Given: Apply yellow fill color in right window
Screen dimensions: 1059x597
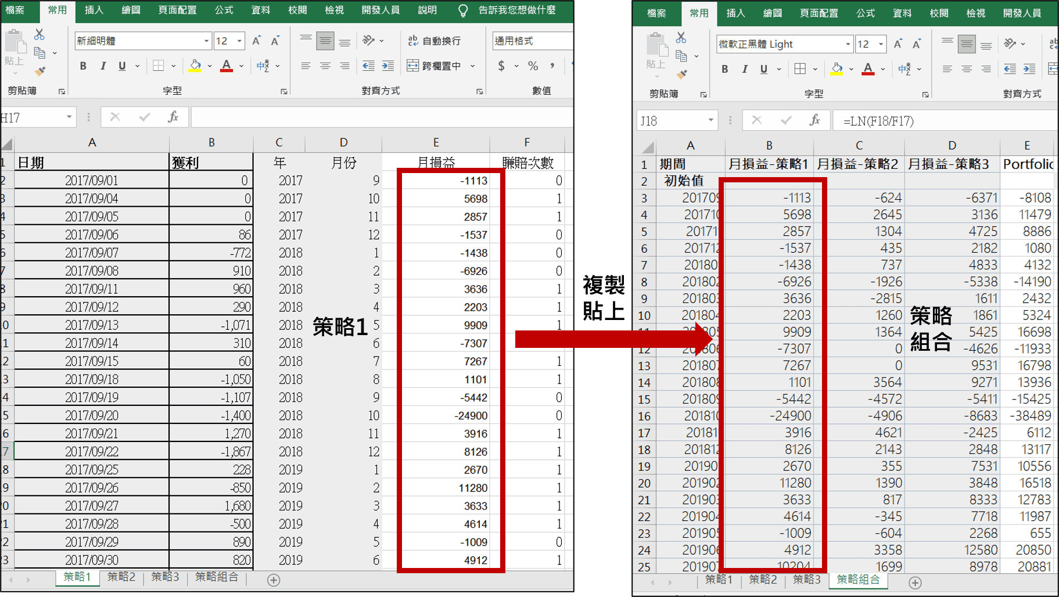Looking at the screenshot, I should point(837,69).
